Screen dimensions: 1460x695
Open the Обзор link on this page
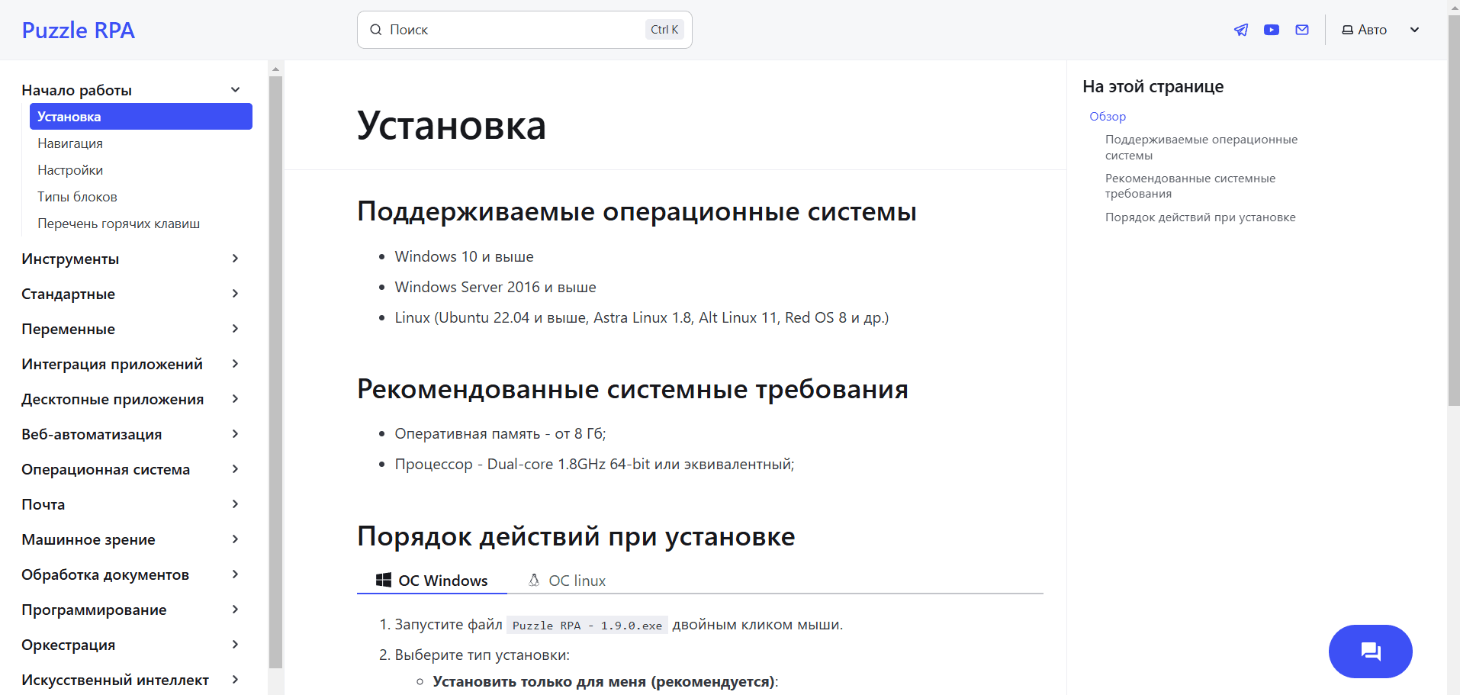[x=1107, y=116]
